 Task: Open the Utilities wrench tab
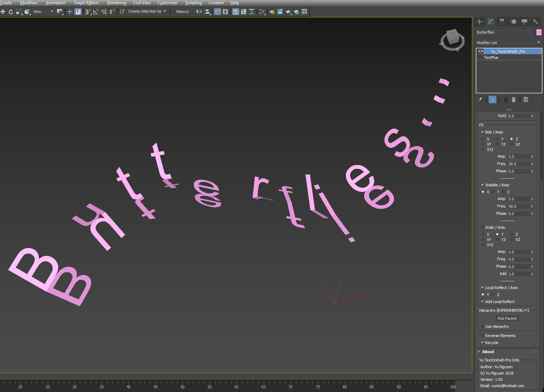point(535,22)
